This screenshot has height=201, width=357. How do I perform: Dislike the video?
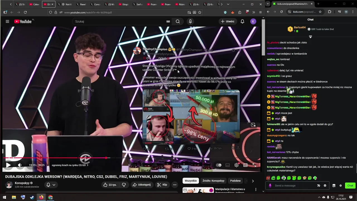tap(124, 185)
